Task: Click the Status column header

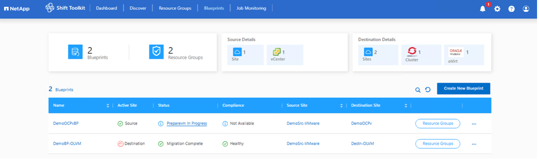Action: (x=164, y=106)
